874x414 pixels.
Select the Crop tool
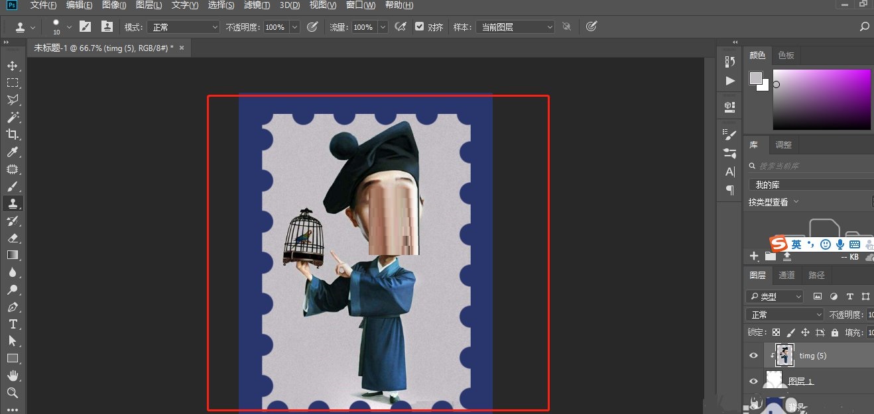coord(12,134)
